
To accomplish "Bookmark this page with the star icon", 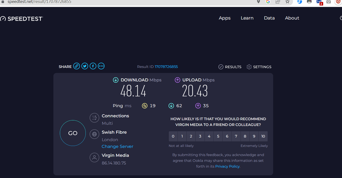I will (x=288, y=2).
